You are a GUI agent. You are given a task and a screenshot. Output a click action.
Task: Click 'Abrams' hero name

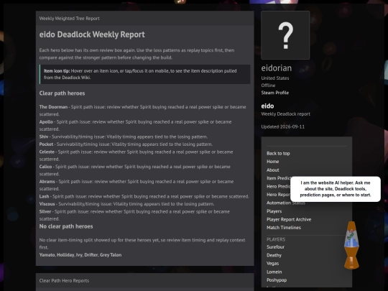[x=47, y=182]
